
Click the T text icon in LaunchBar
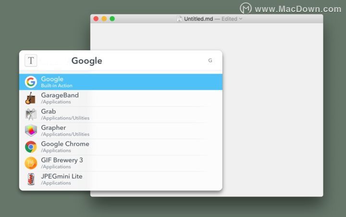(x=31, y=61)
